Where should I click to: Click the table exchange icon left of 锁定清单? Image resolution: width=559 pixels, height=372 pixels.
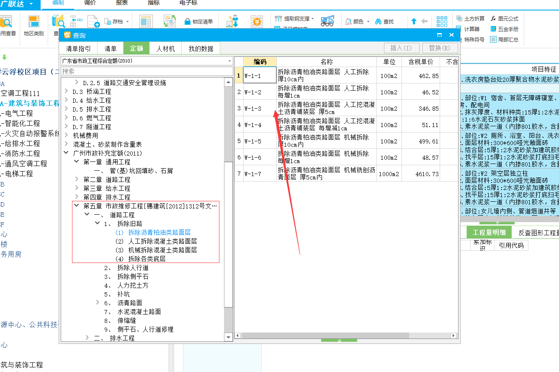pyautogui.click(x=170, y=22)
